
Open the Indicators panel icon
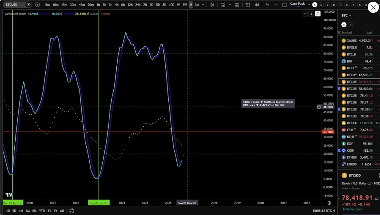tap(223, 5)
